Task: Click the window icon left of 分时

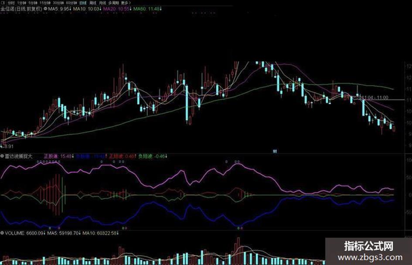Action: tap(2, 3)
